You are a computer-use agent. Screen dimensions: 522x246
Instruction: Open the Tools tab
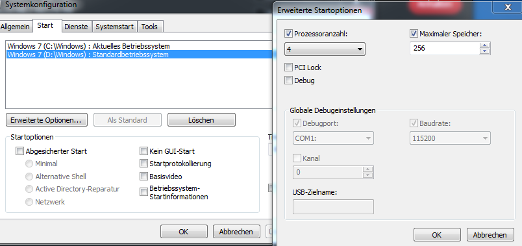[149, 27]
